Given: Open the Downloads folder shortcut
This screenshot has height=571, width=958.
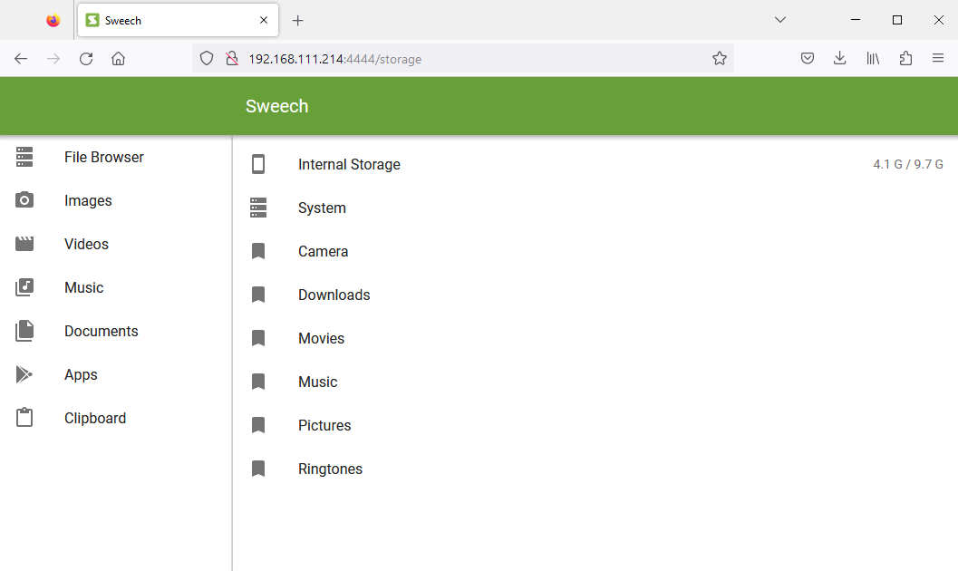Looking at the screenshot, I should coord(595,295).
